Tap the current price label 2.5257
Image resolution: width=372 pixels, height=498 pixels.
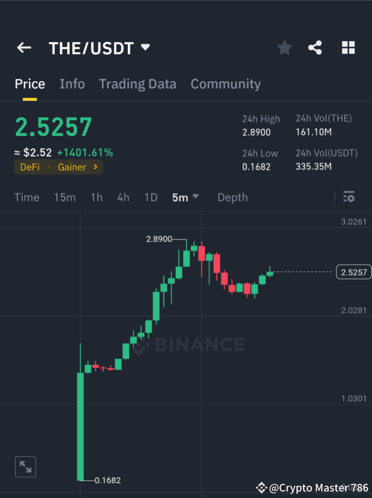pyautogui.click(x=353, y=272)
